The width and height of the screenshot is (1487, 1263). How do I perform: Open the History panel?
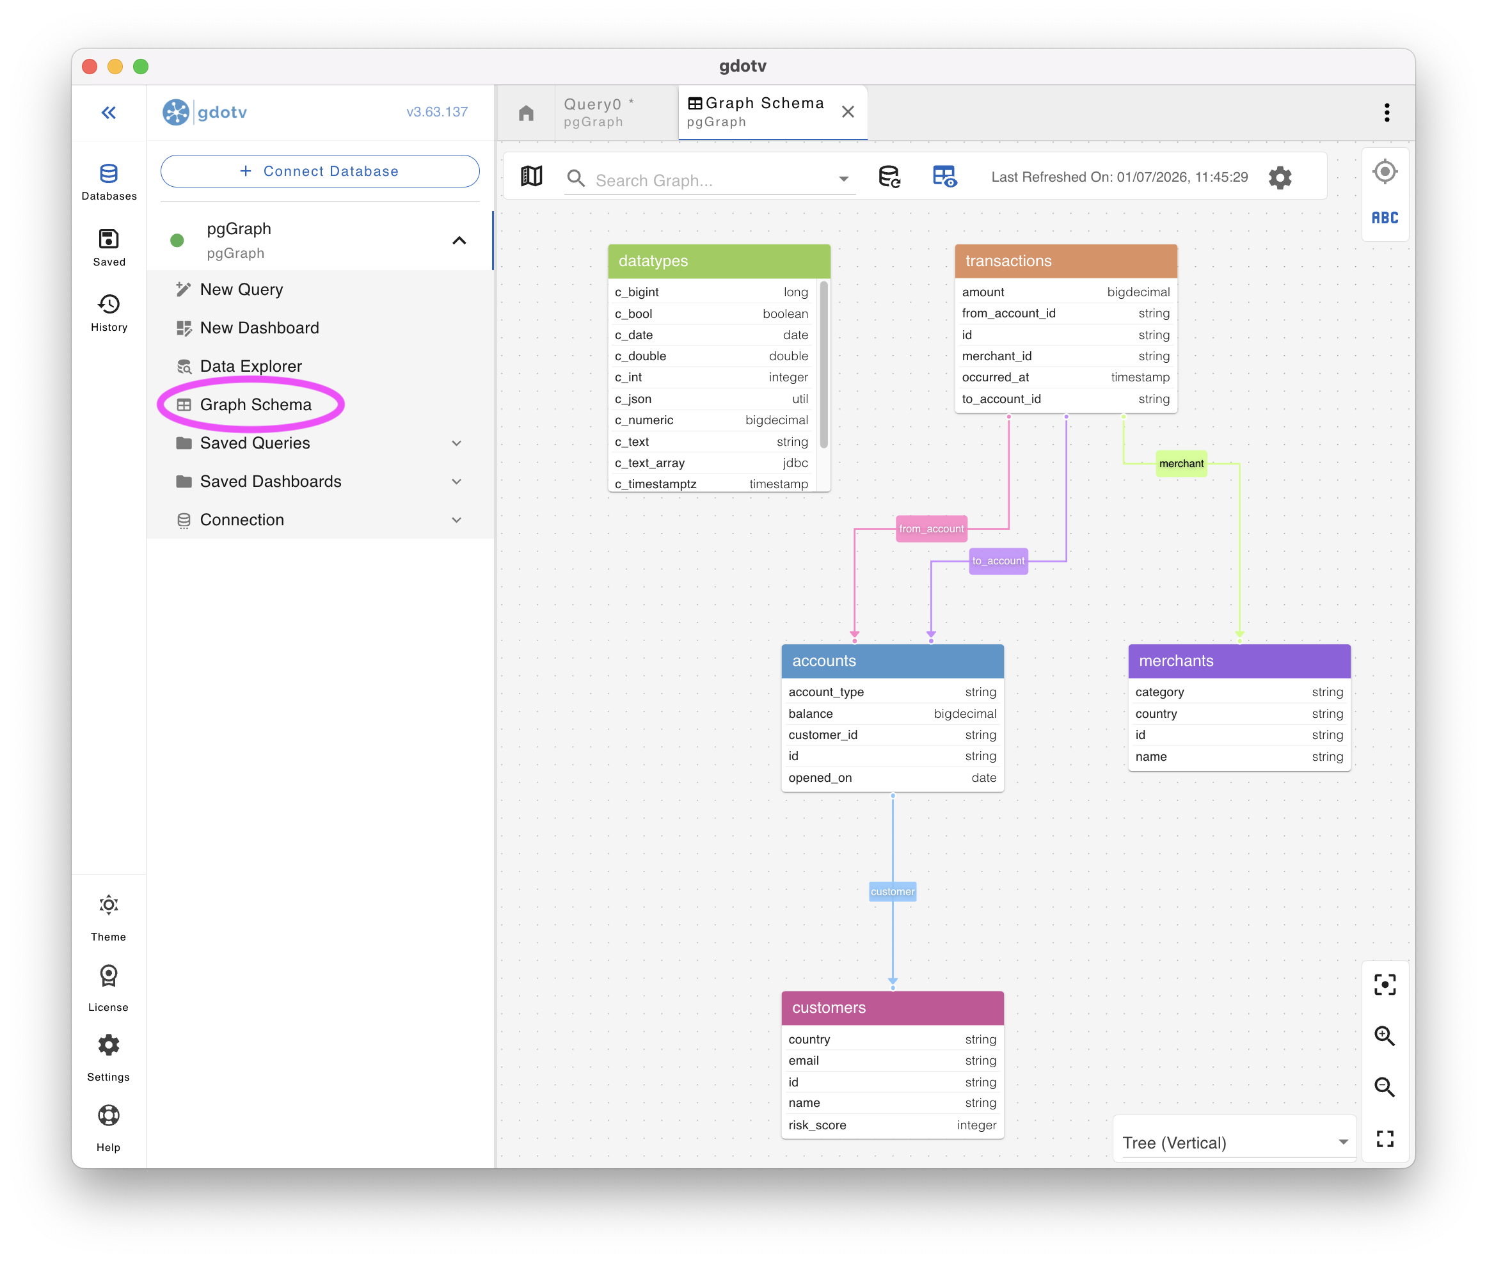pyautogui.click(x=109, y=313)
